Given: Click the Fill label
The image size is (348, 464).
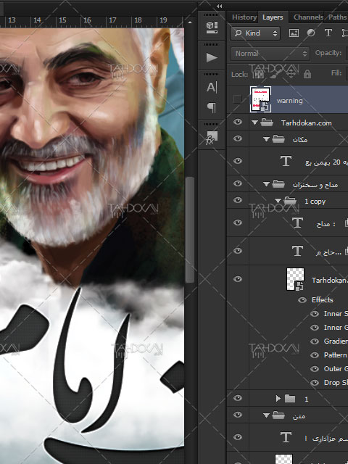Looking at the screenshot, I should coord(336,72).
